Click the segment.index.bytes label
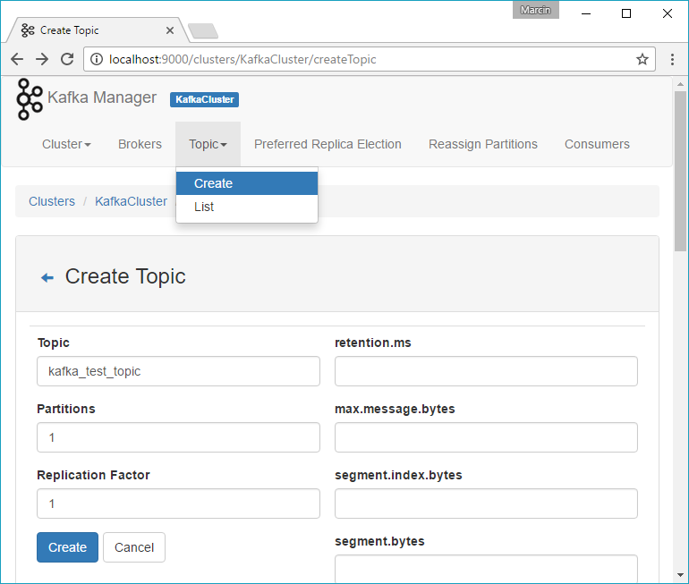689x584 pixels. pyautogui.click(x=398, y=475)
